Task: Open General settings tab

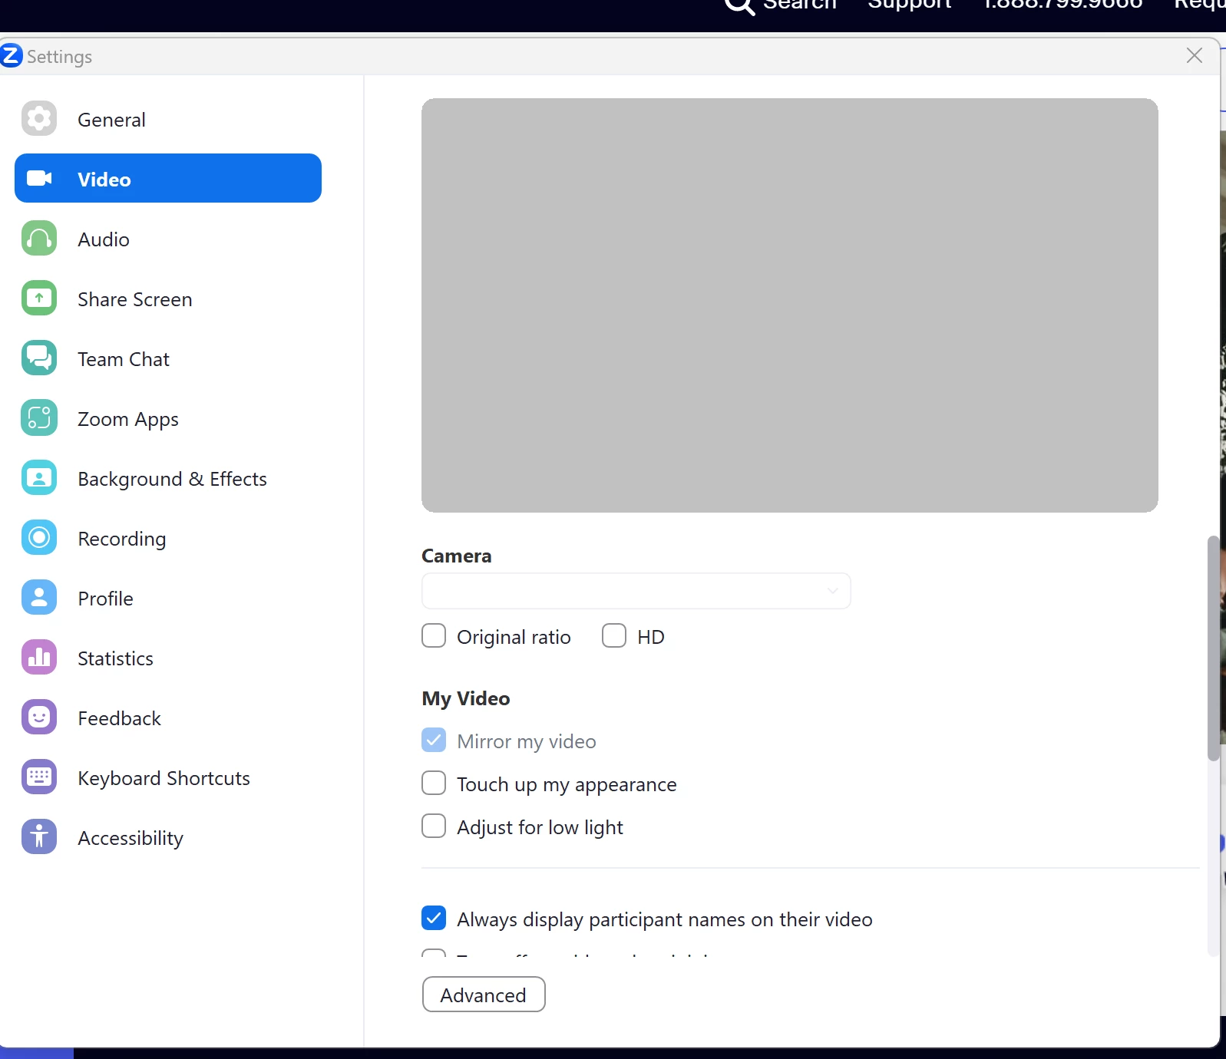Action: tap(168, 119)
